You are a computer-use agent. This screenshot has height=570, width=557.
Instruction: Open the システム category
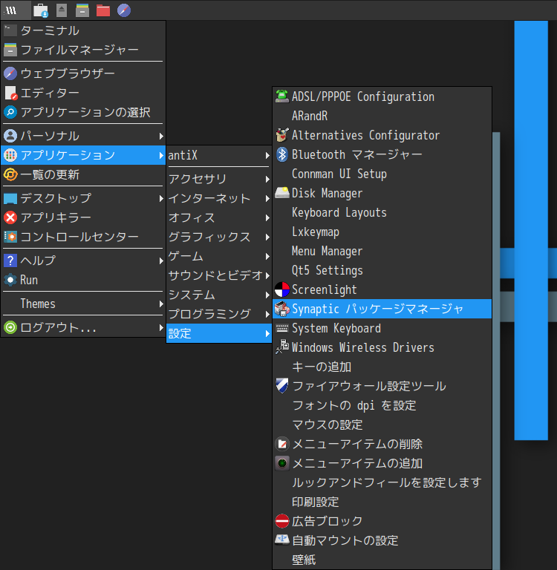point(218,295)
